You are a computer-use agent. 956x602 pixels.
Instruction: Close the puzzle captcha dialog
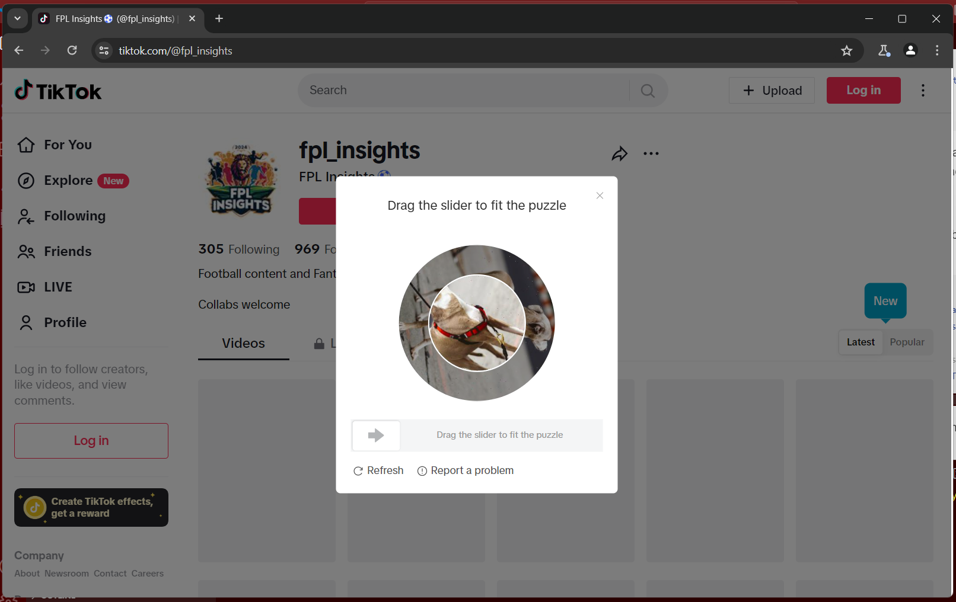tap(600, 195)
